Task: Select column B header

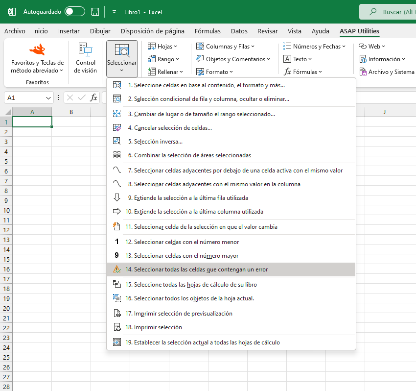Action: 71,112
